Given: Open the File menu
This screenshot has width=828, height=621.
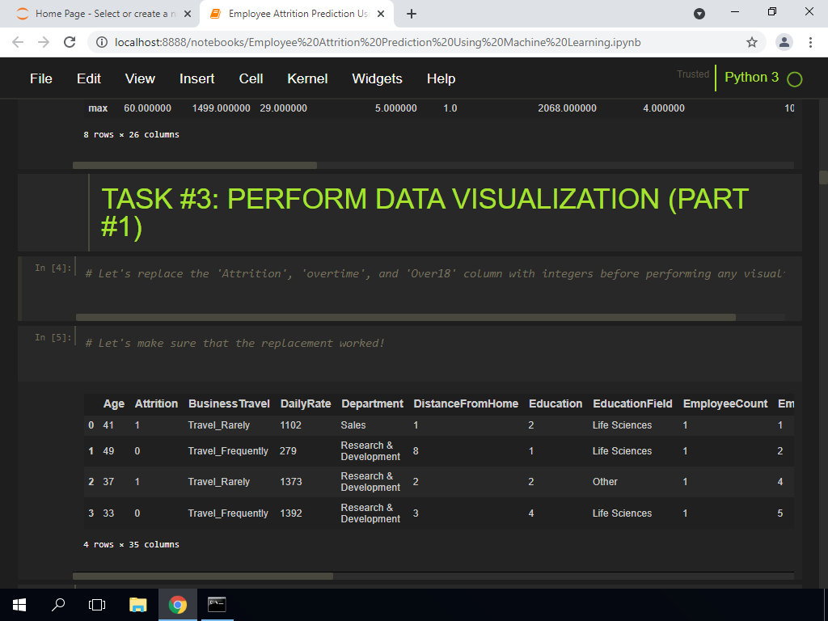Looking at the screenshot, I should (x=41, y=78).
